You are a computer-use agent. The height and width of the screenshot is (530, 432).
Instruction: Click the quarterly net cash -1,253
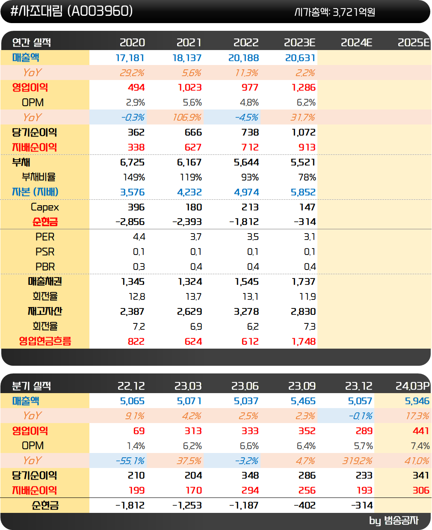point(187,505)
